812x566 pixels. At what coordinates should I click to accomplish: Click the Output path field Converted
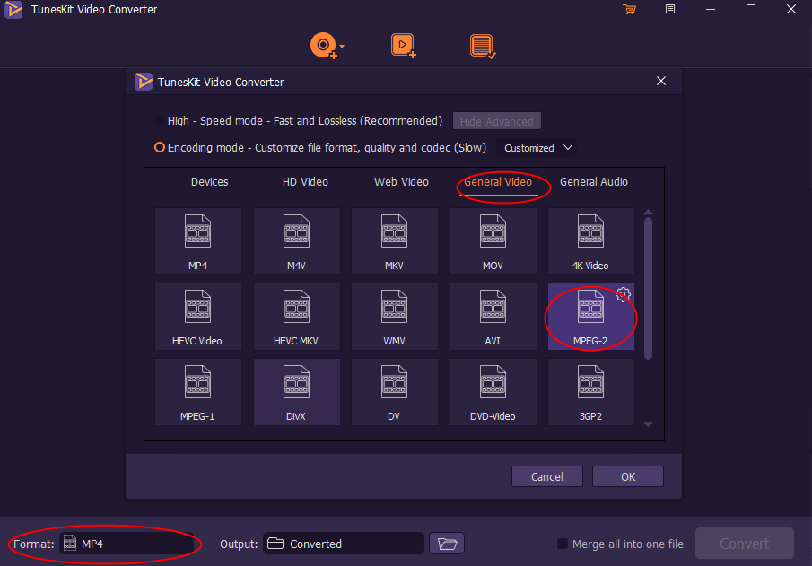click(344, 544)
